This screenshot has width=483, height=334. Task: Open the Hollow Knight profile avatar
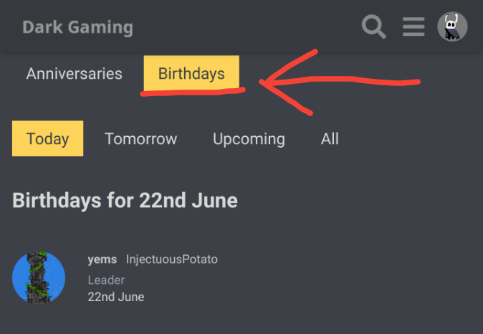pyautogui.click(x=452, y=27)
